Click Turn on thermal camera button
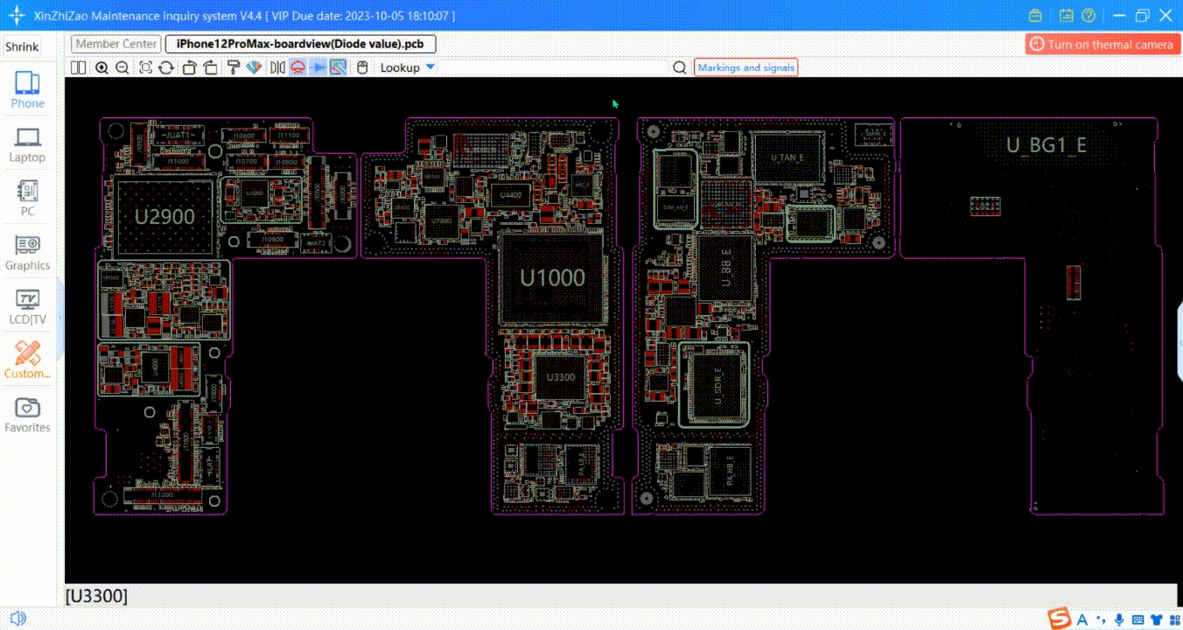 (x=1102, y=44)
